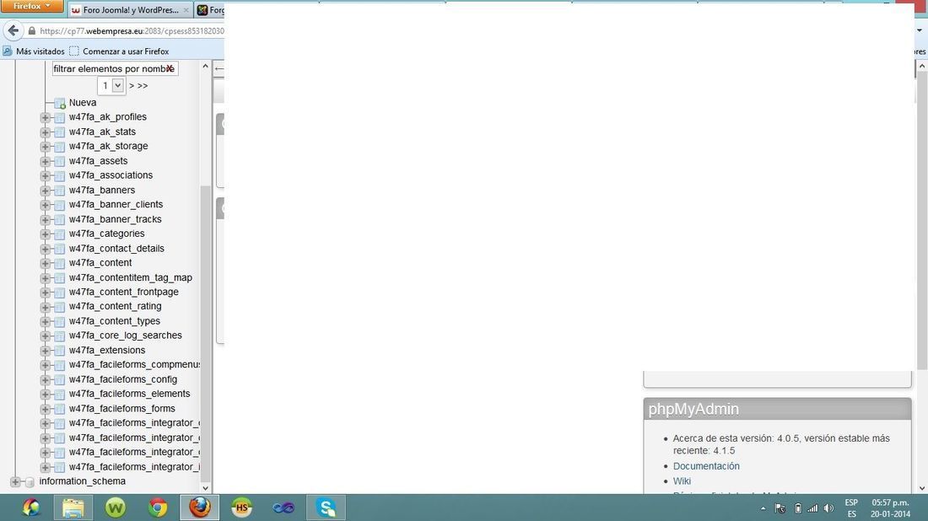
Task: Open the w47fa_ak_profiles table
Action: [x=108, y=117]
